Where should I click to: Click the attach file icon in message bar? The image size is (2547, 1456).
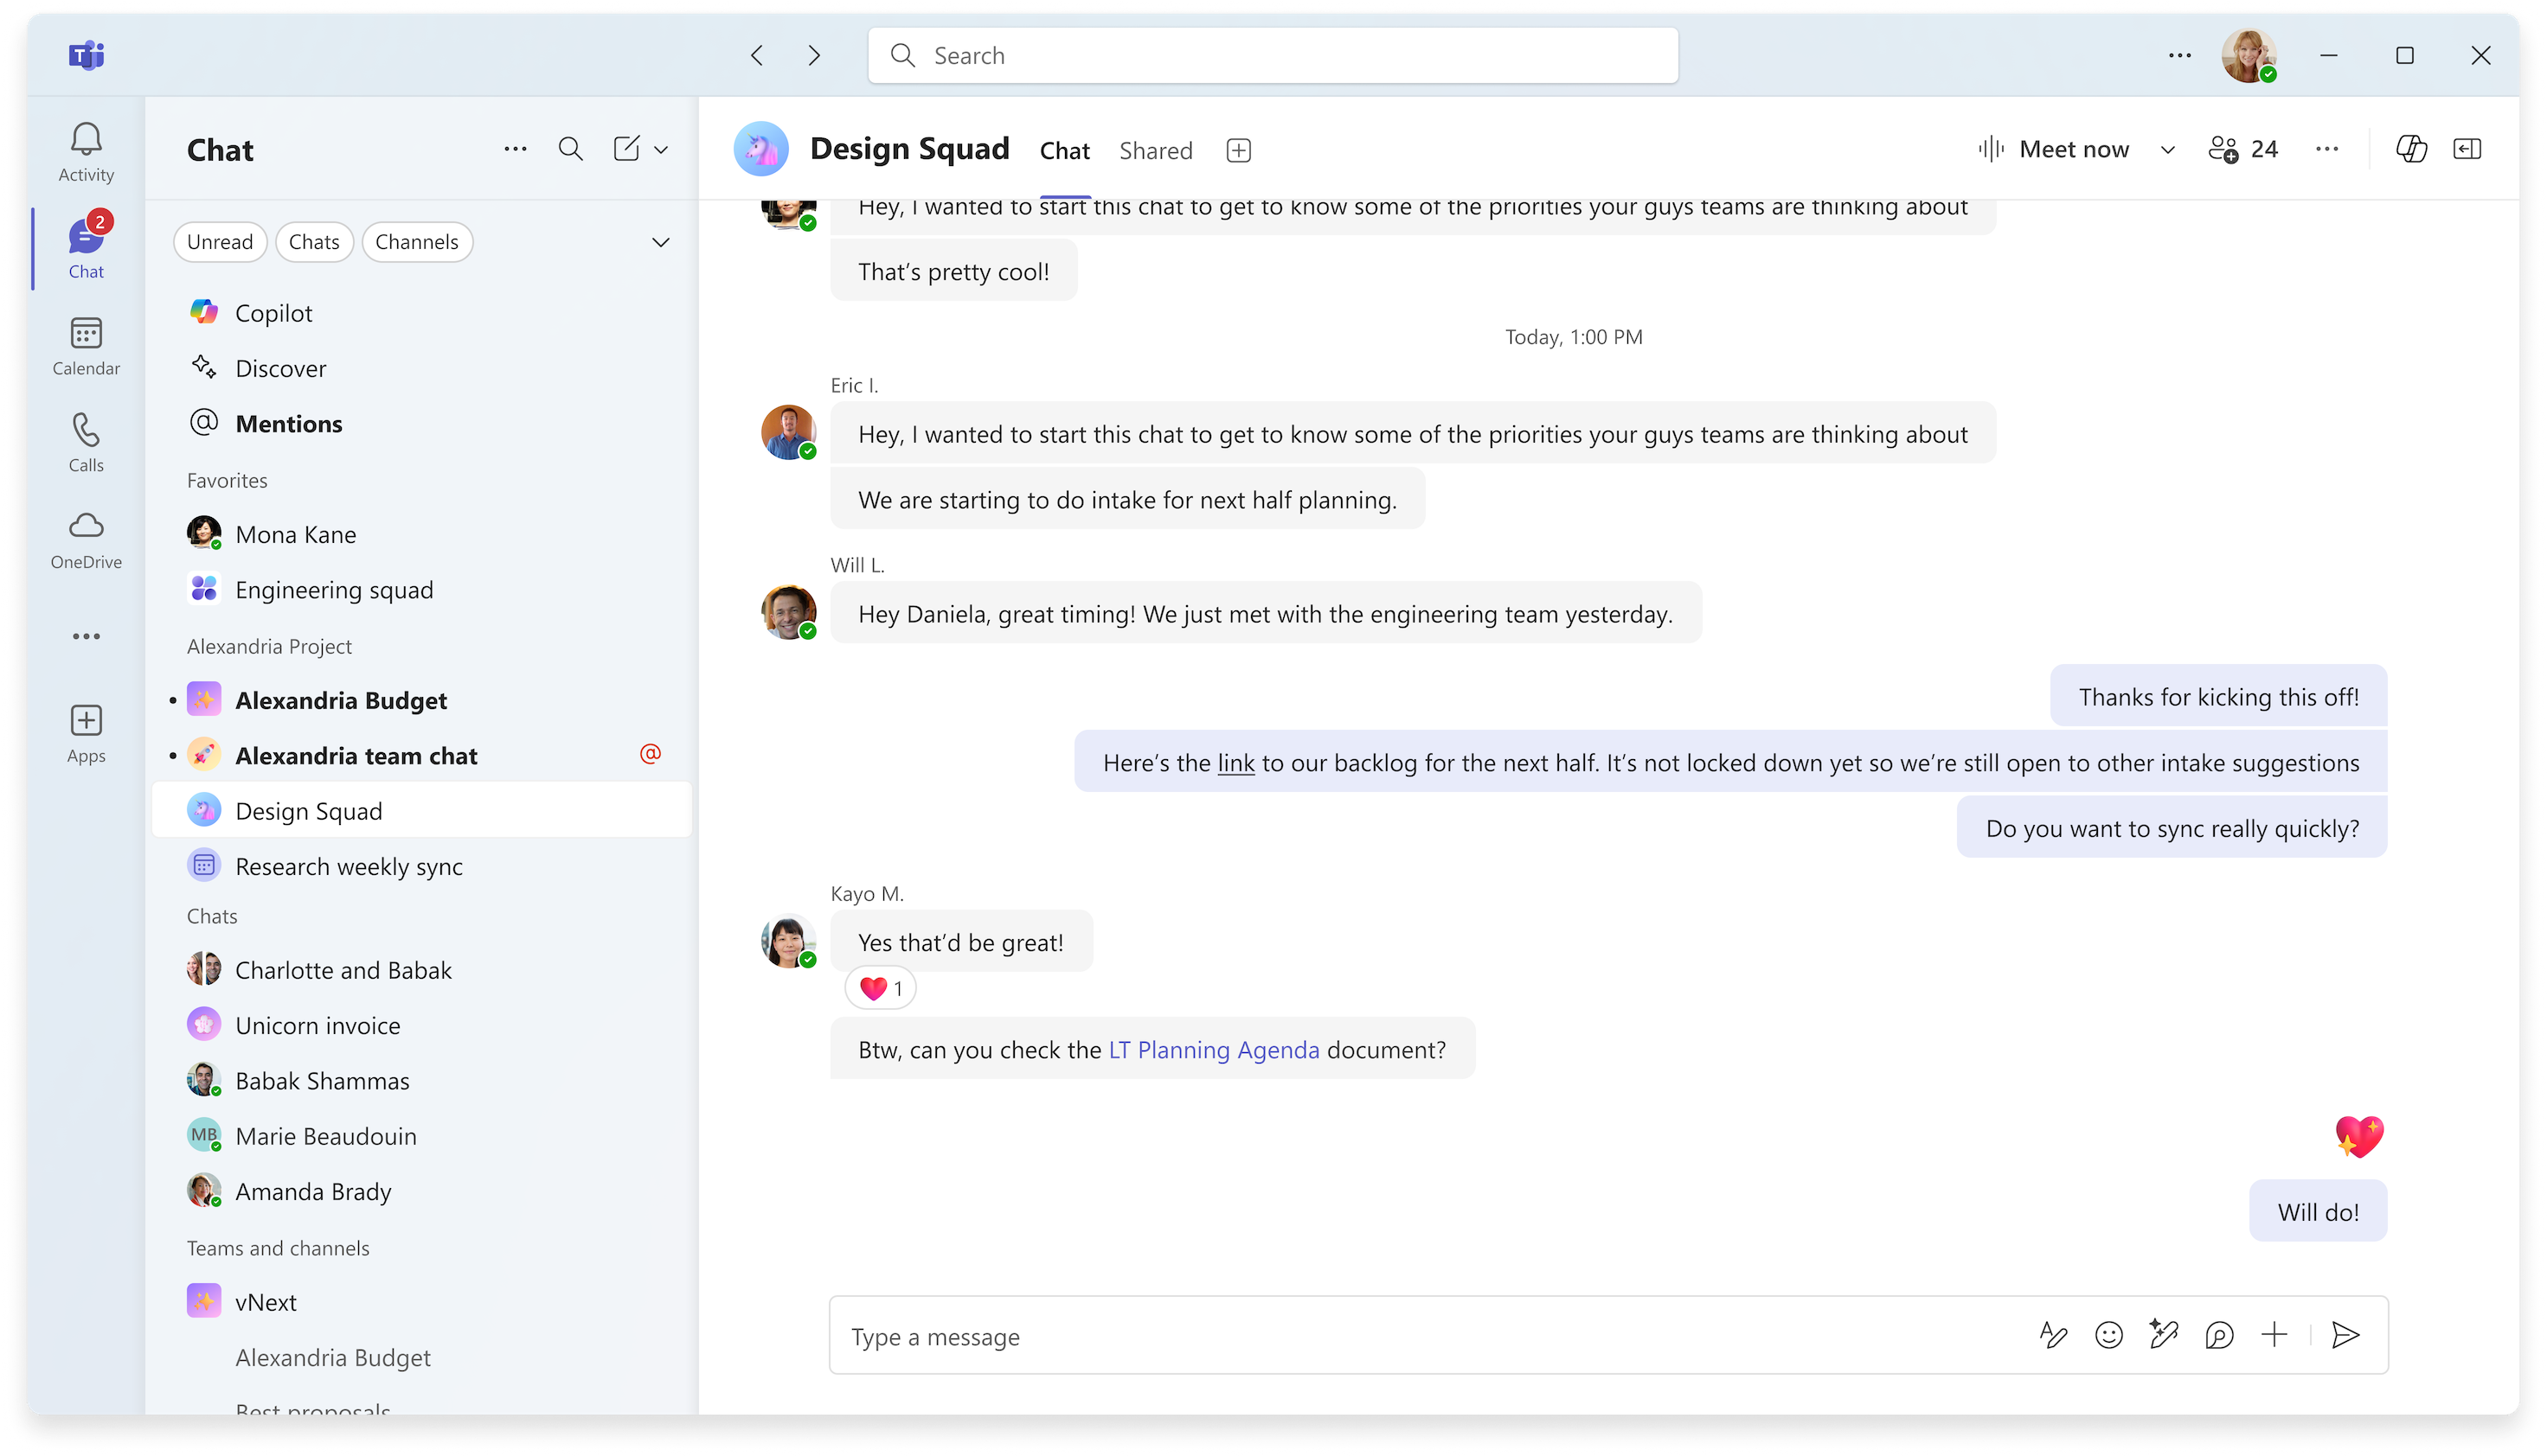(2274, 1336)
